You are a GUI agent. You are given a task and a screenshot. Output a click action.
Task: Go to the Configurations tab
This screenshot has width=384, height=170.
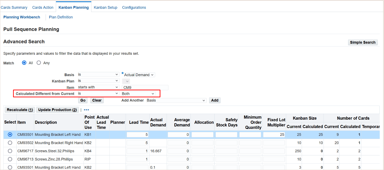[134, 8]
